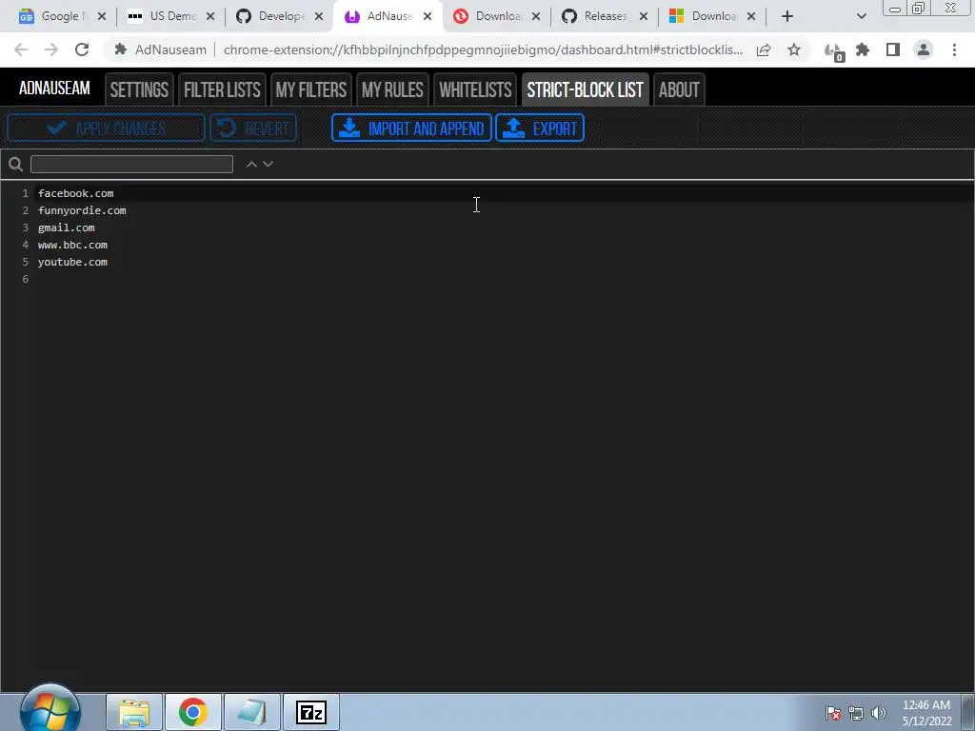Screen dimensions: 975x731
Task: Open the Whitelists tab
Action: click(475, 89)
